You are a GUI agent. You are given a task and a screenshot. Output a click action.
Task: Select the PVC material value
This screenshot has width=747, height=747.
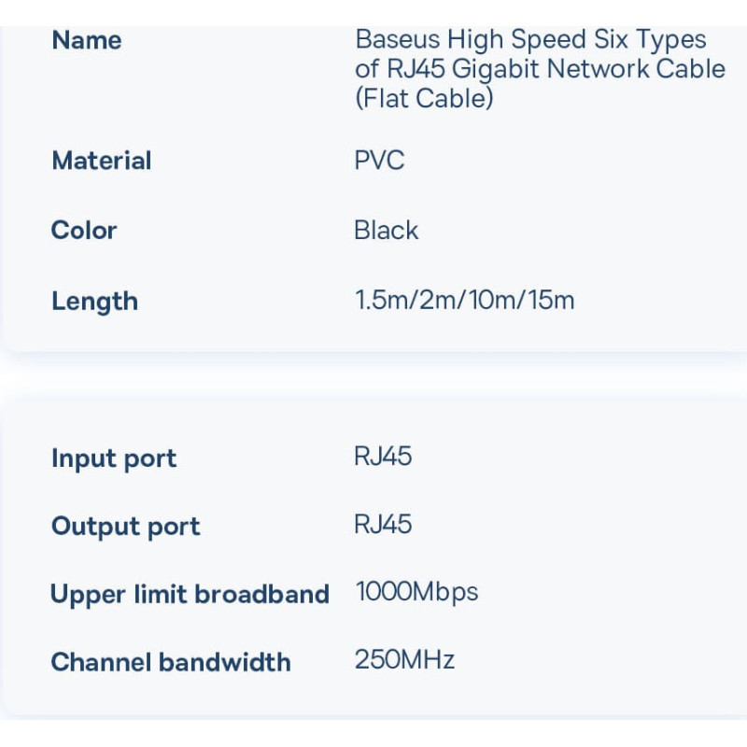coord(379,160)
